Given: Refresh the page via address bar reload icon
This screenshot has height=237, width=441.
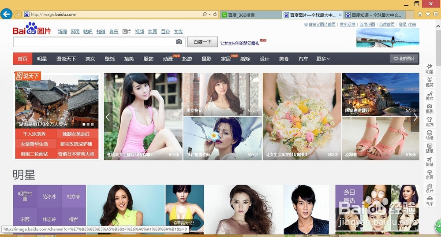Looking at the screenshot, I should 215,15.
